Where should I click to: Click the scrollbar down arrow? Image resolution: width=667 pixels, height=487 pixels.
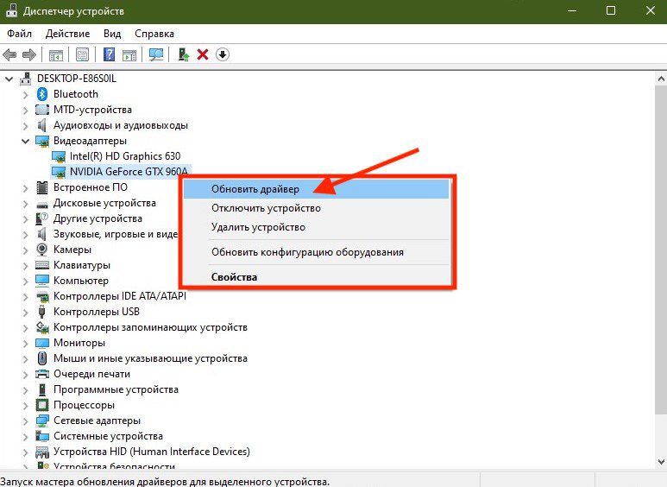661,462
